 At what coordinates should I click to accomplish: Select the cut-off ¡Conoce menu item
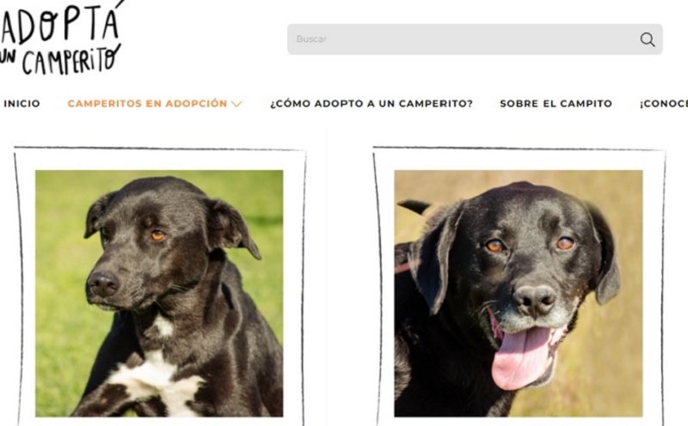(664, 103)
